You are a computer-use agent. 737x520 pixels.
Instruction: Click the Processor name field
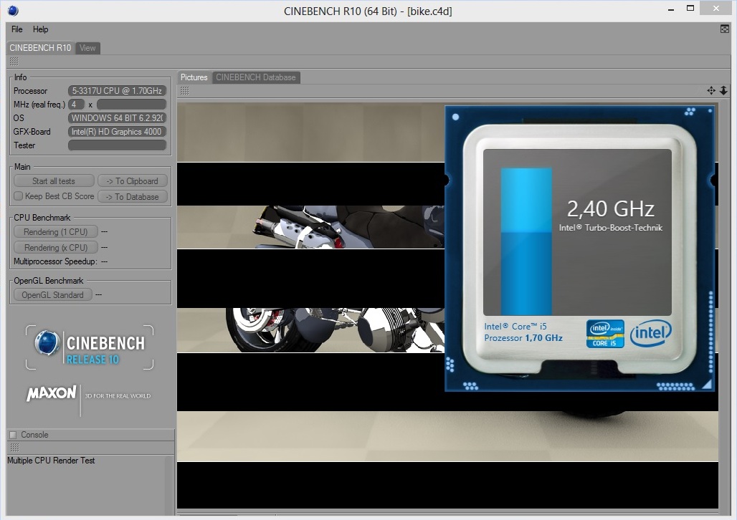tap(117, 91)
